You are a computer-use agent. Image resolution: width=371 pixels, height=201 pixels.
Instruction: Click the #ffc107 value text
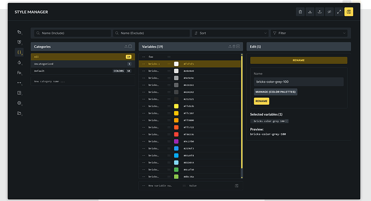[x=189, y=113]
